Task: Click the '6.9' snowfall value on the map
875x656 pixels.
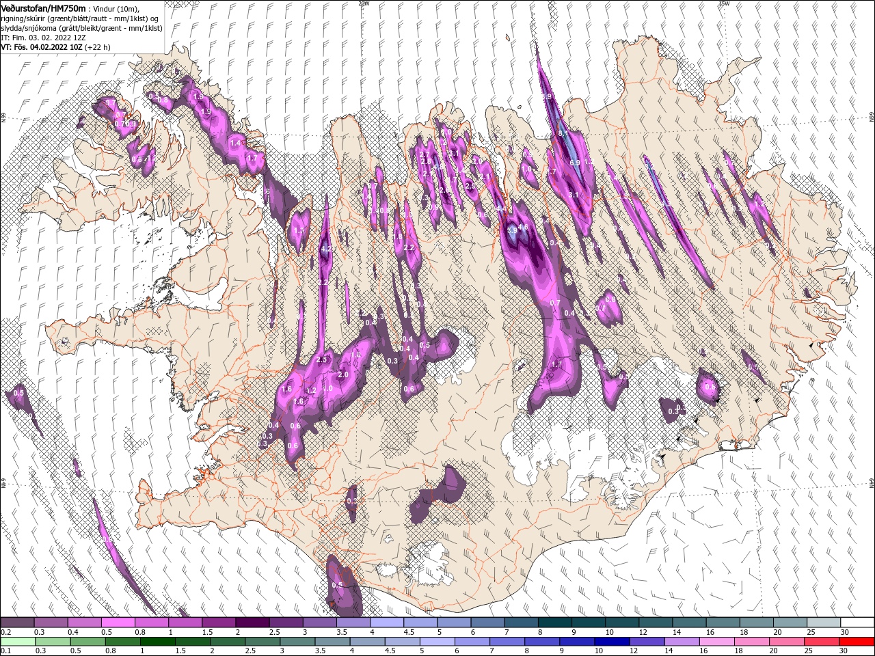Action: click(x=575, y=163)
